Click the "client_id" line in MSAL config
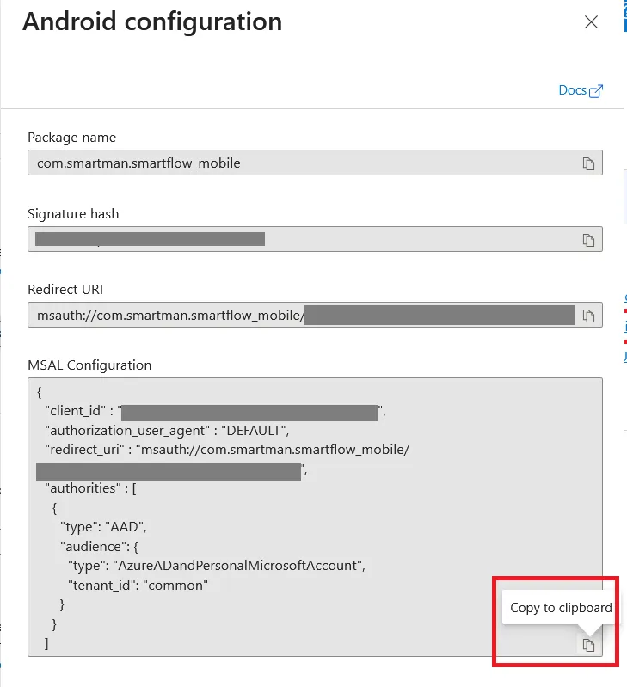 point(215,411)
